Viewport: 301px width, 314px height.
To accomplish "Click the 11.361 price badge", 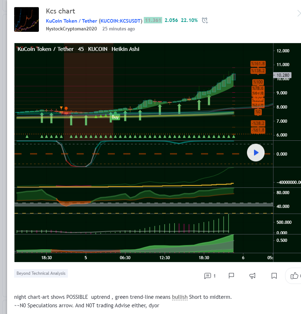I will (153, 21).
